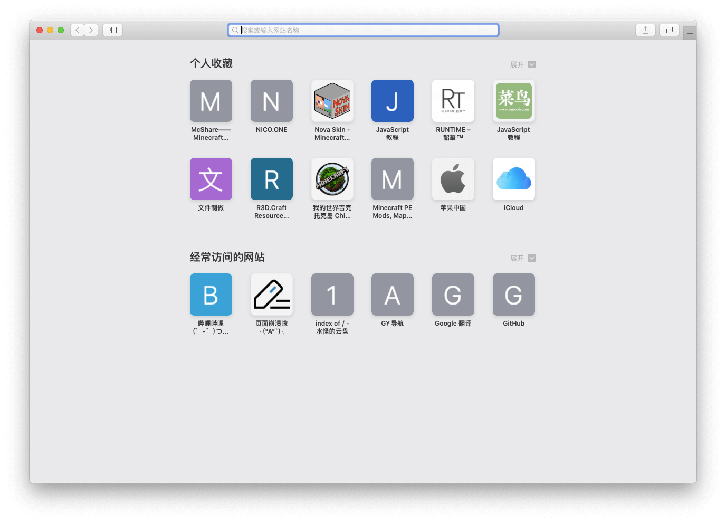Screen dimensions: 726x522
Task: Open the Nova Skin Minecraft favorite
Action: pos(332,101)
